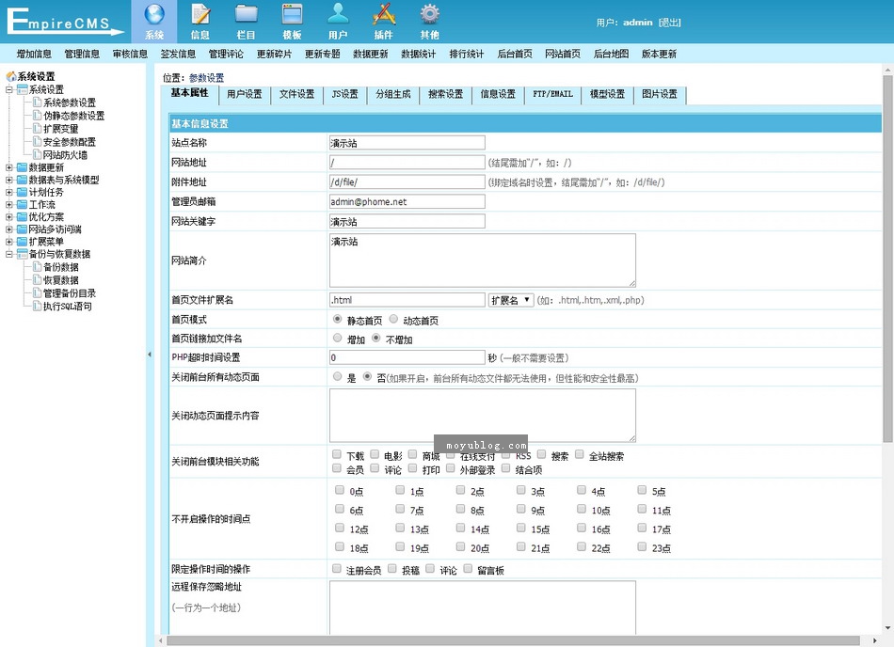Click the page icon beside 执行SQL语句

[37, 307]
